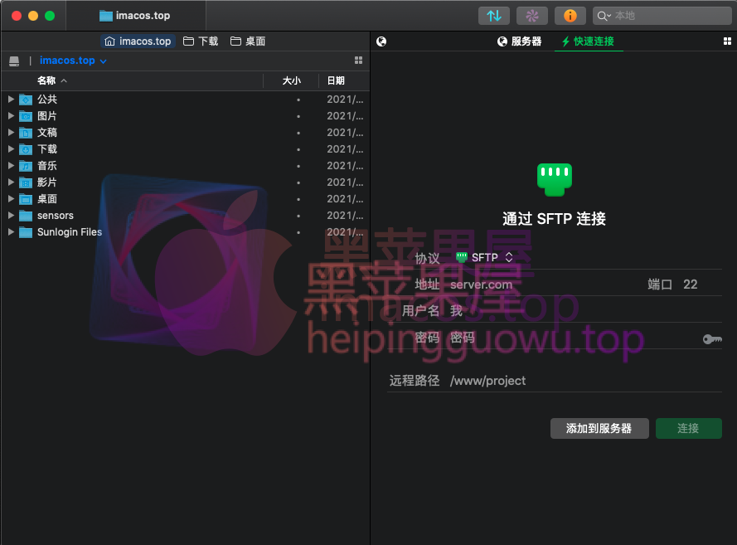The image size is (737, 545).
Task: Open the info panel with orange icon
Action: tap(570, 15)
